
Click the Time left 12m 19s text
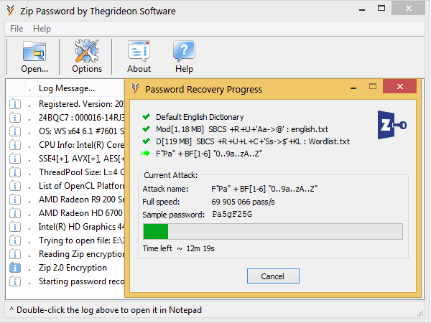pyautogui.click(x=178, y=248)
